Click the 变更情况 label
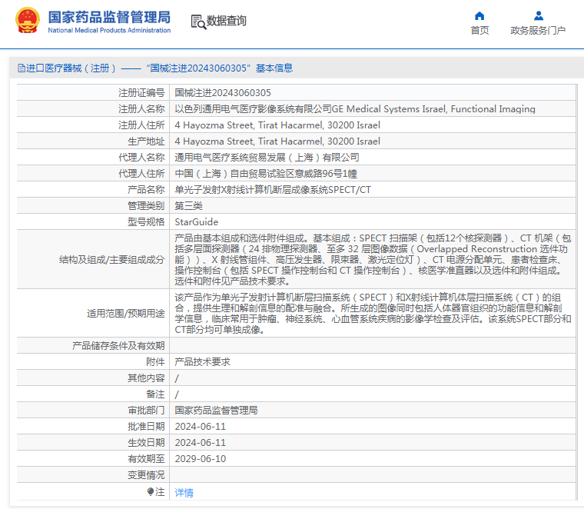This screenshot has width=584, height=509. point(146,475)
